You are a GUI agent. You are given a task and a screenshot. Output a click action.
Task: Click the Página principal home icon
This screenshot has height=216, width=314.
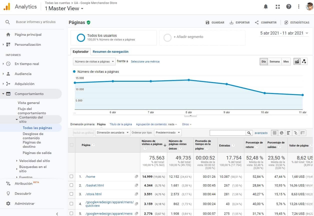tap(8, 34)
